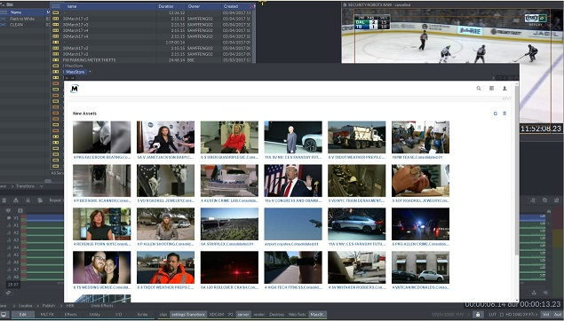Click the trash icon beside New Assets

(504, 114)
